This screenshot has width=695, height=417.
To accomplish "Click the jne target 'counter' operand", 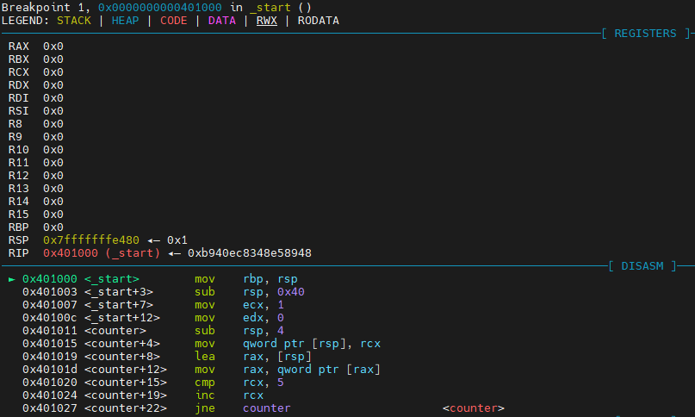I will pyautogui.click(x=267, y=408).
